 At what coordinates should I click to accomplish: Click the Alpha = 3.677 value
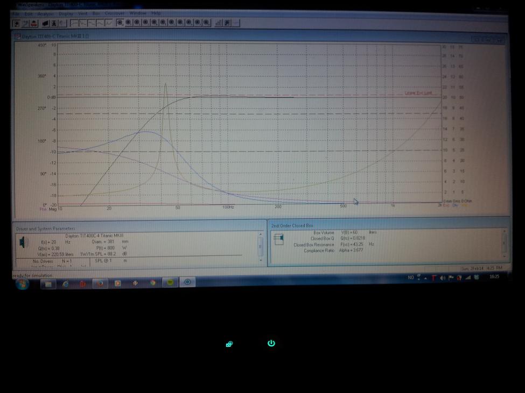tap(351, 251)
